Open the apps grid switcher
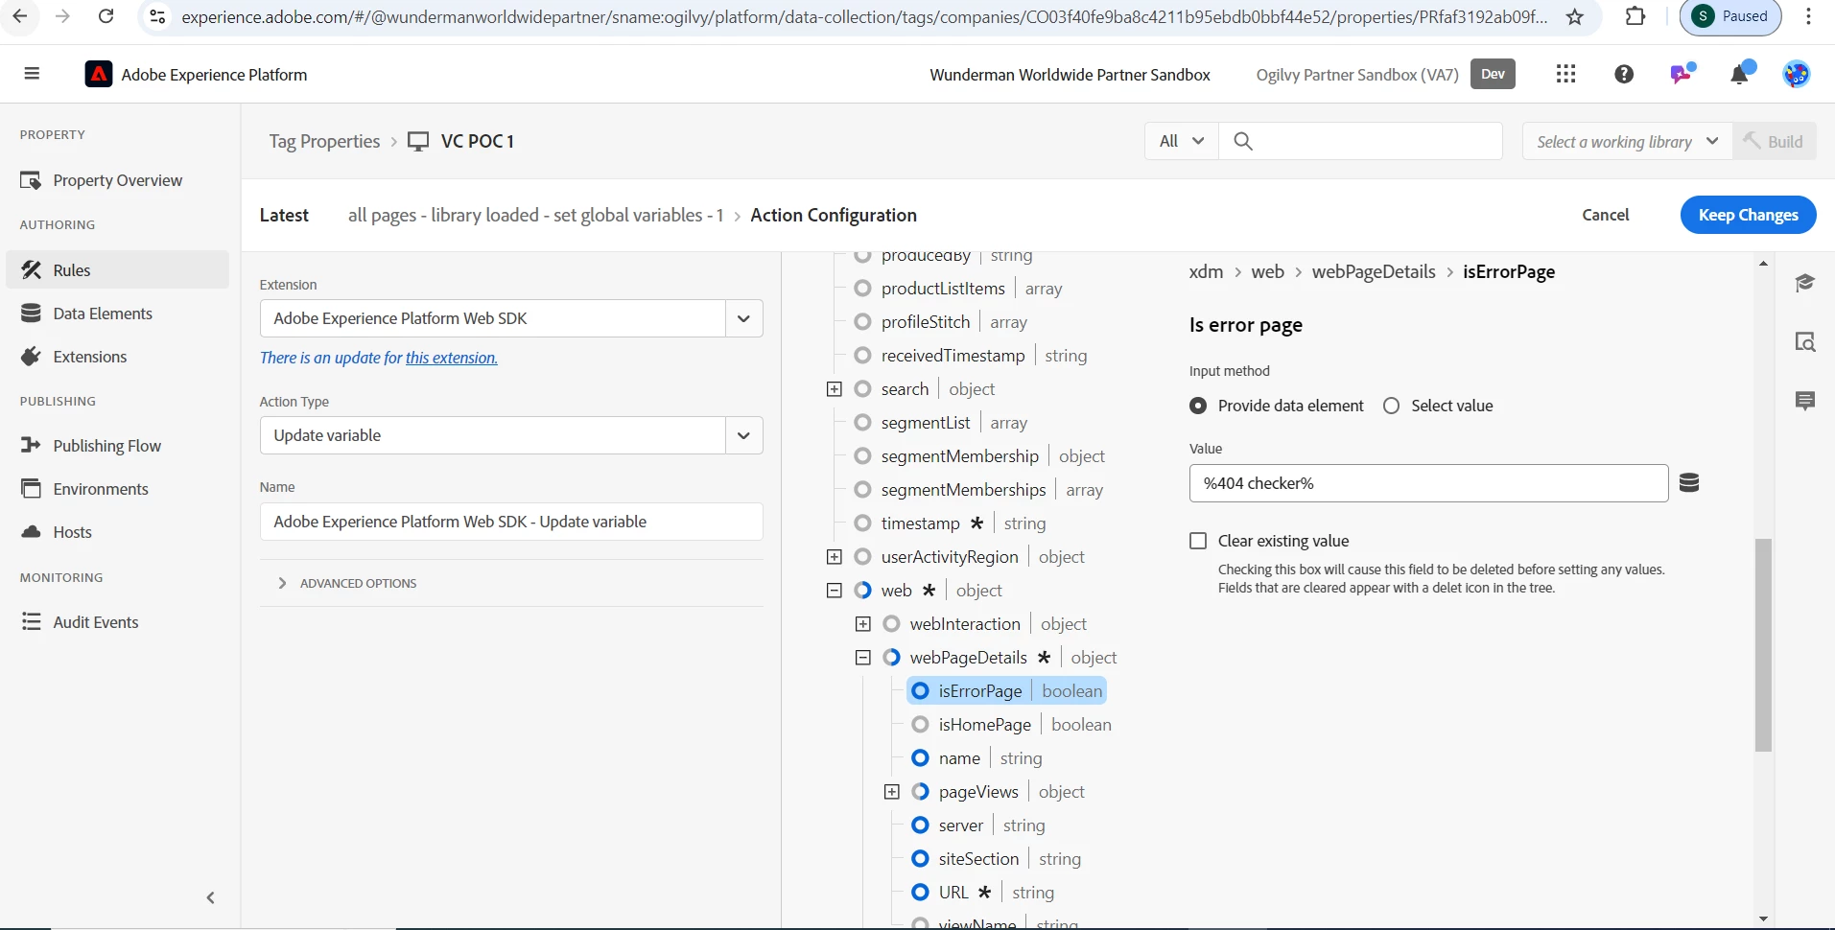The image size is (1835, 930). 1565,74
